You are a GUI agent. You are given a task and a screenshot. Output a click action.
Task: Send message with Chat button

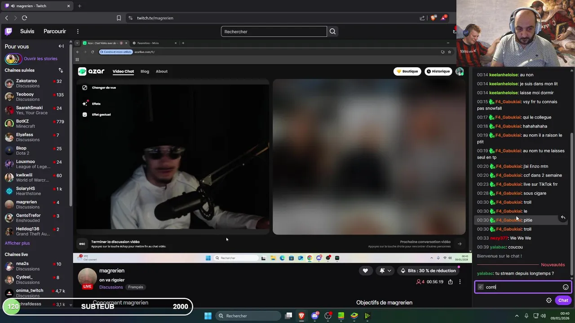click(563, 300)
